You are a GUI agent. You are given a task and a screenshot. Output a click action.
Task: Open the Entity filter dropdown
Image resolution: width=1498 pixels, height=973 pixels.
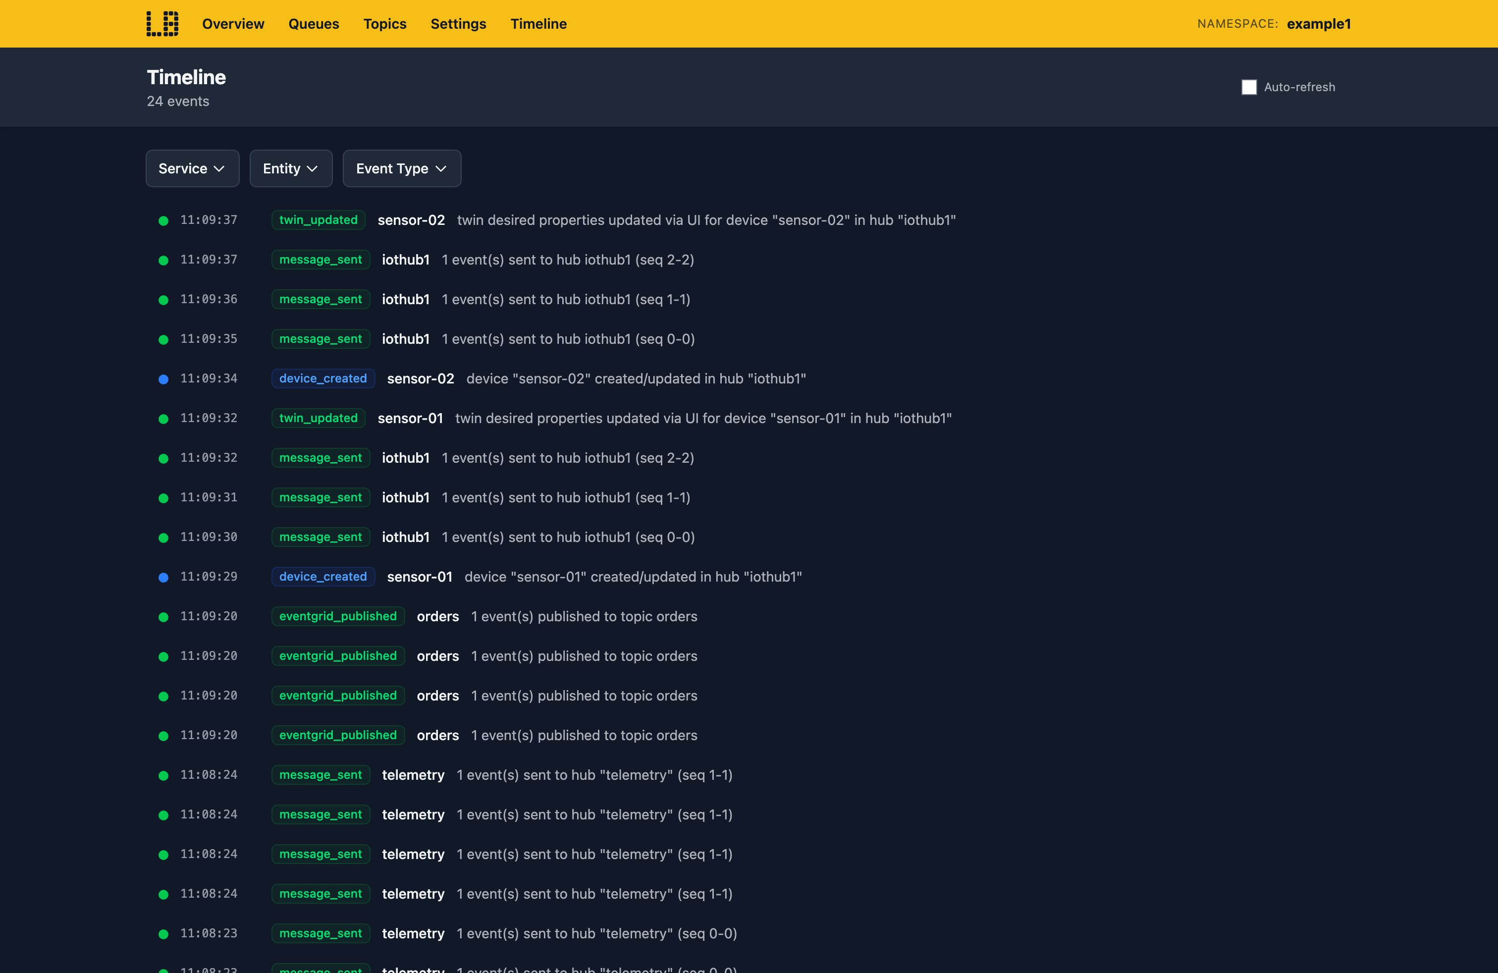click(x=291, y=168)
